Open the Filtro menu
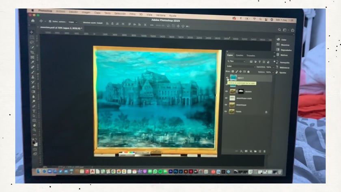 [x=132, y=14]
